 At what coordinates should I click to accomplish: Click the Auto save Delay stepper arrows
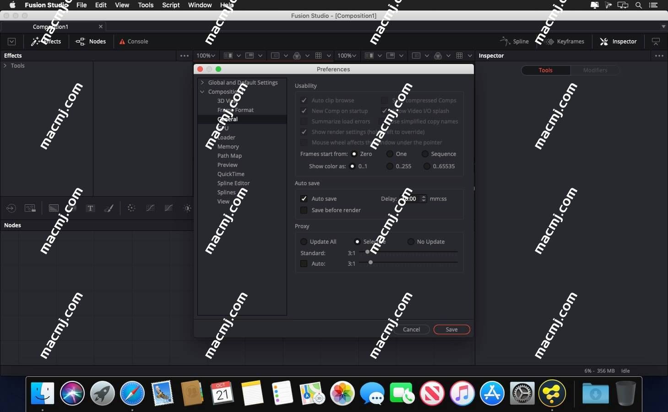tap(424, 198)
